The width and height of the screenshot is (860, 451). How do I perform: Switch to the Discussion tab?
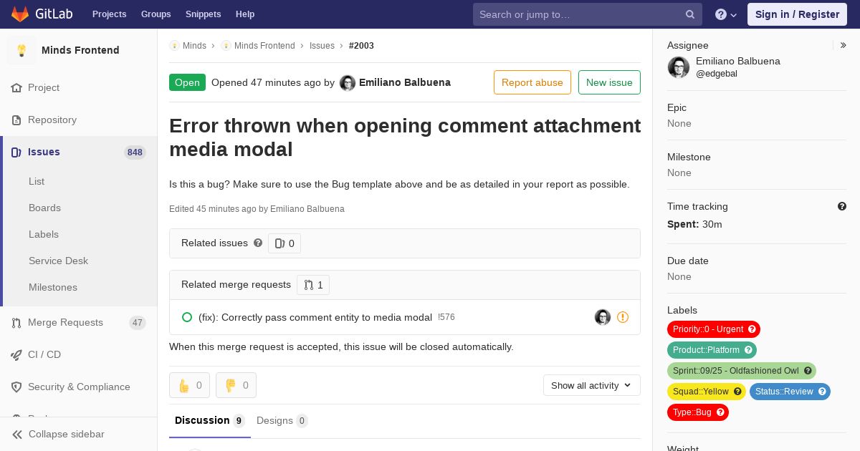(210, 421)
